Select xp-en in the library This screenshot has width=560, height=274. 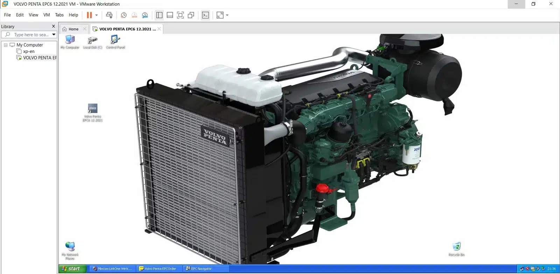[x=29, y=51]
